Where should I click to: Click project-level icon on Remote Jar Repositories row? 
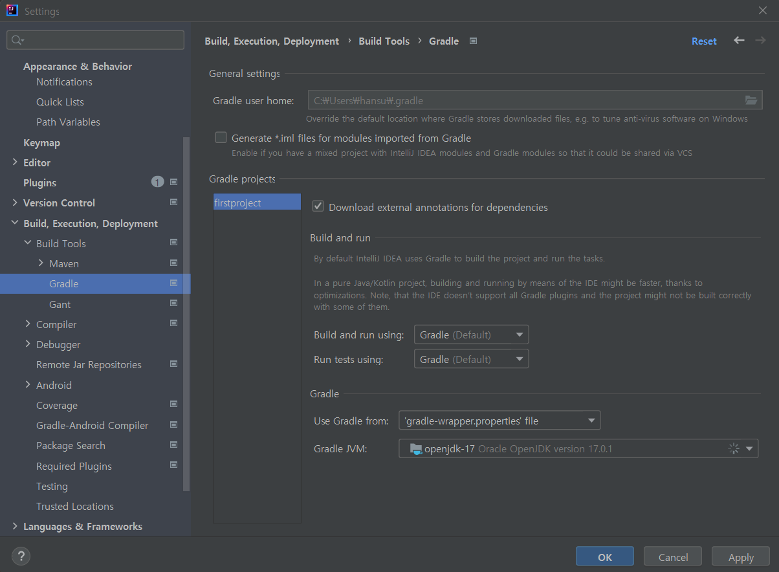pos(173,364)
